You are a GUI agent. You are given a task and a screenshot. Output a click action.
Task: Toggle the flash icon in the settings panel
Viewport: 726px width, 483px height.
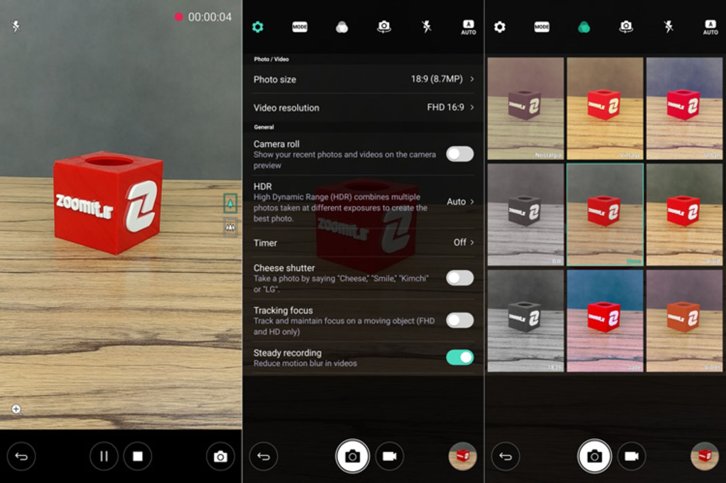426,27
